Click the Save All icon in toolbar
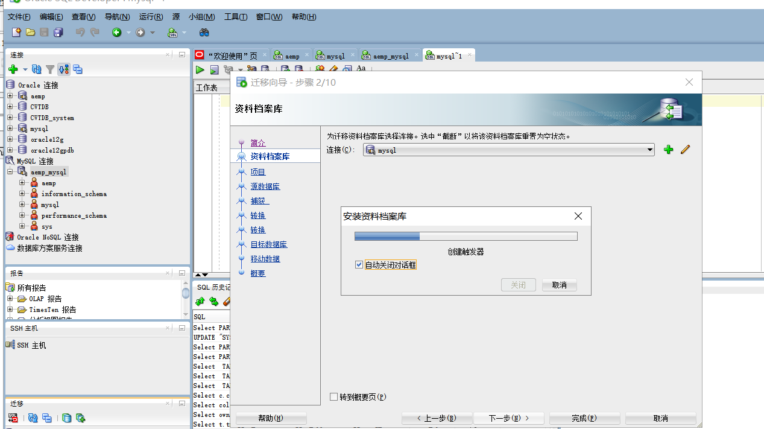Image resolution: width=764 pixels, height=429 pixels. [x=58, y=32]
